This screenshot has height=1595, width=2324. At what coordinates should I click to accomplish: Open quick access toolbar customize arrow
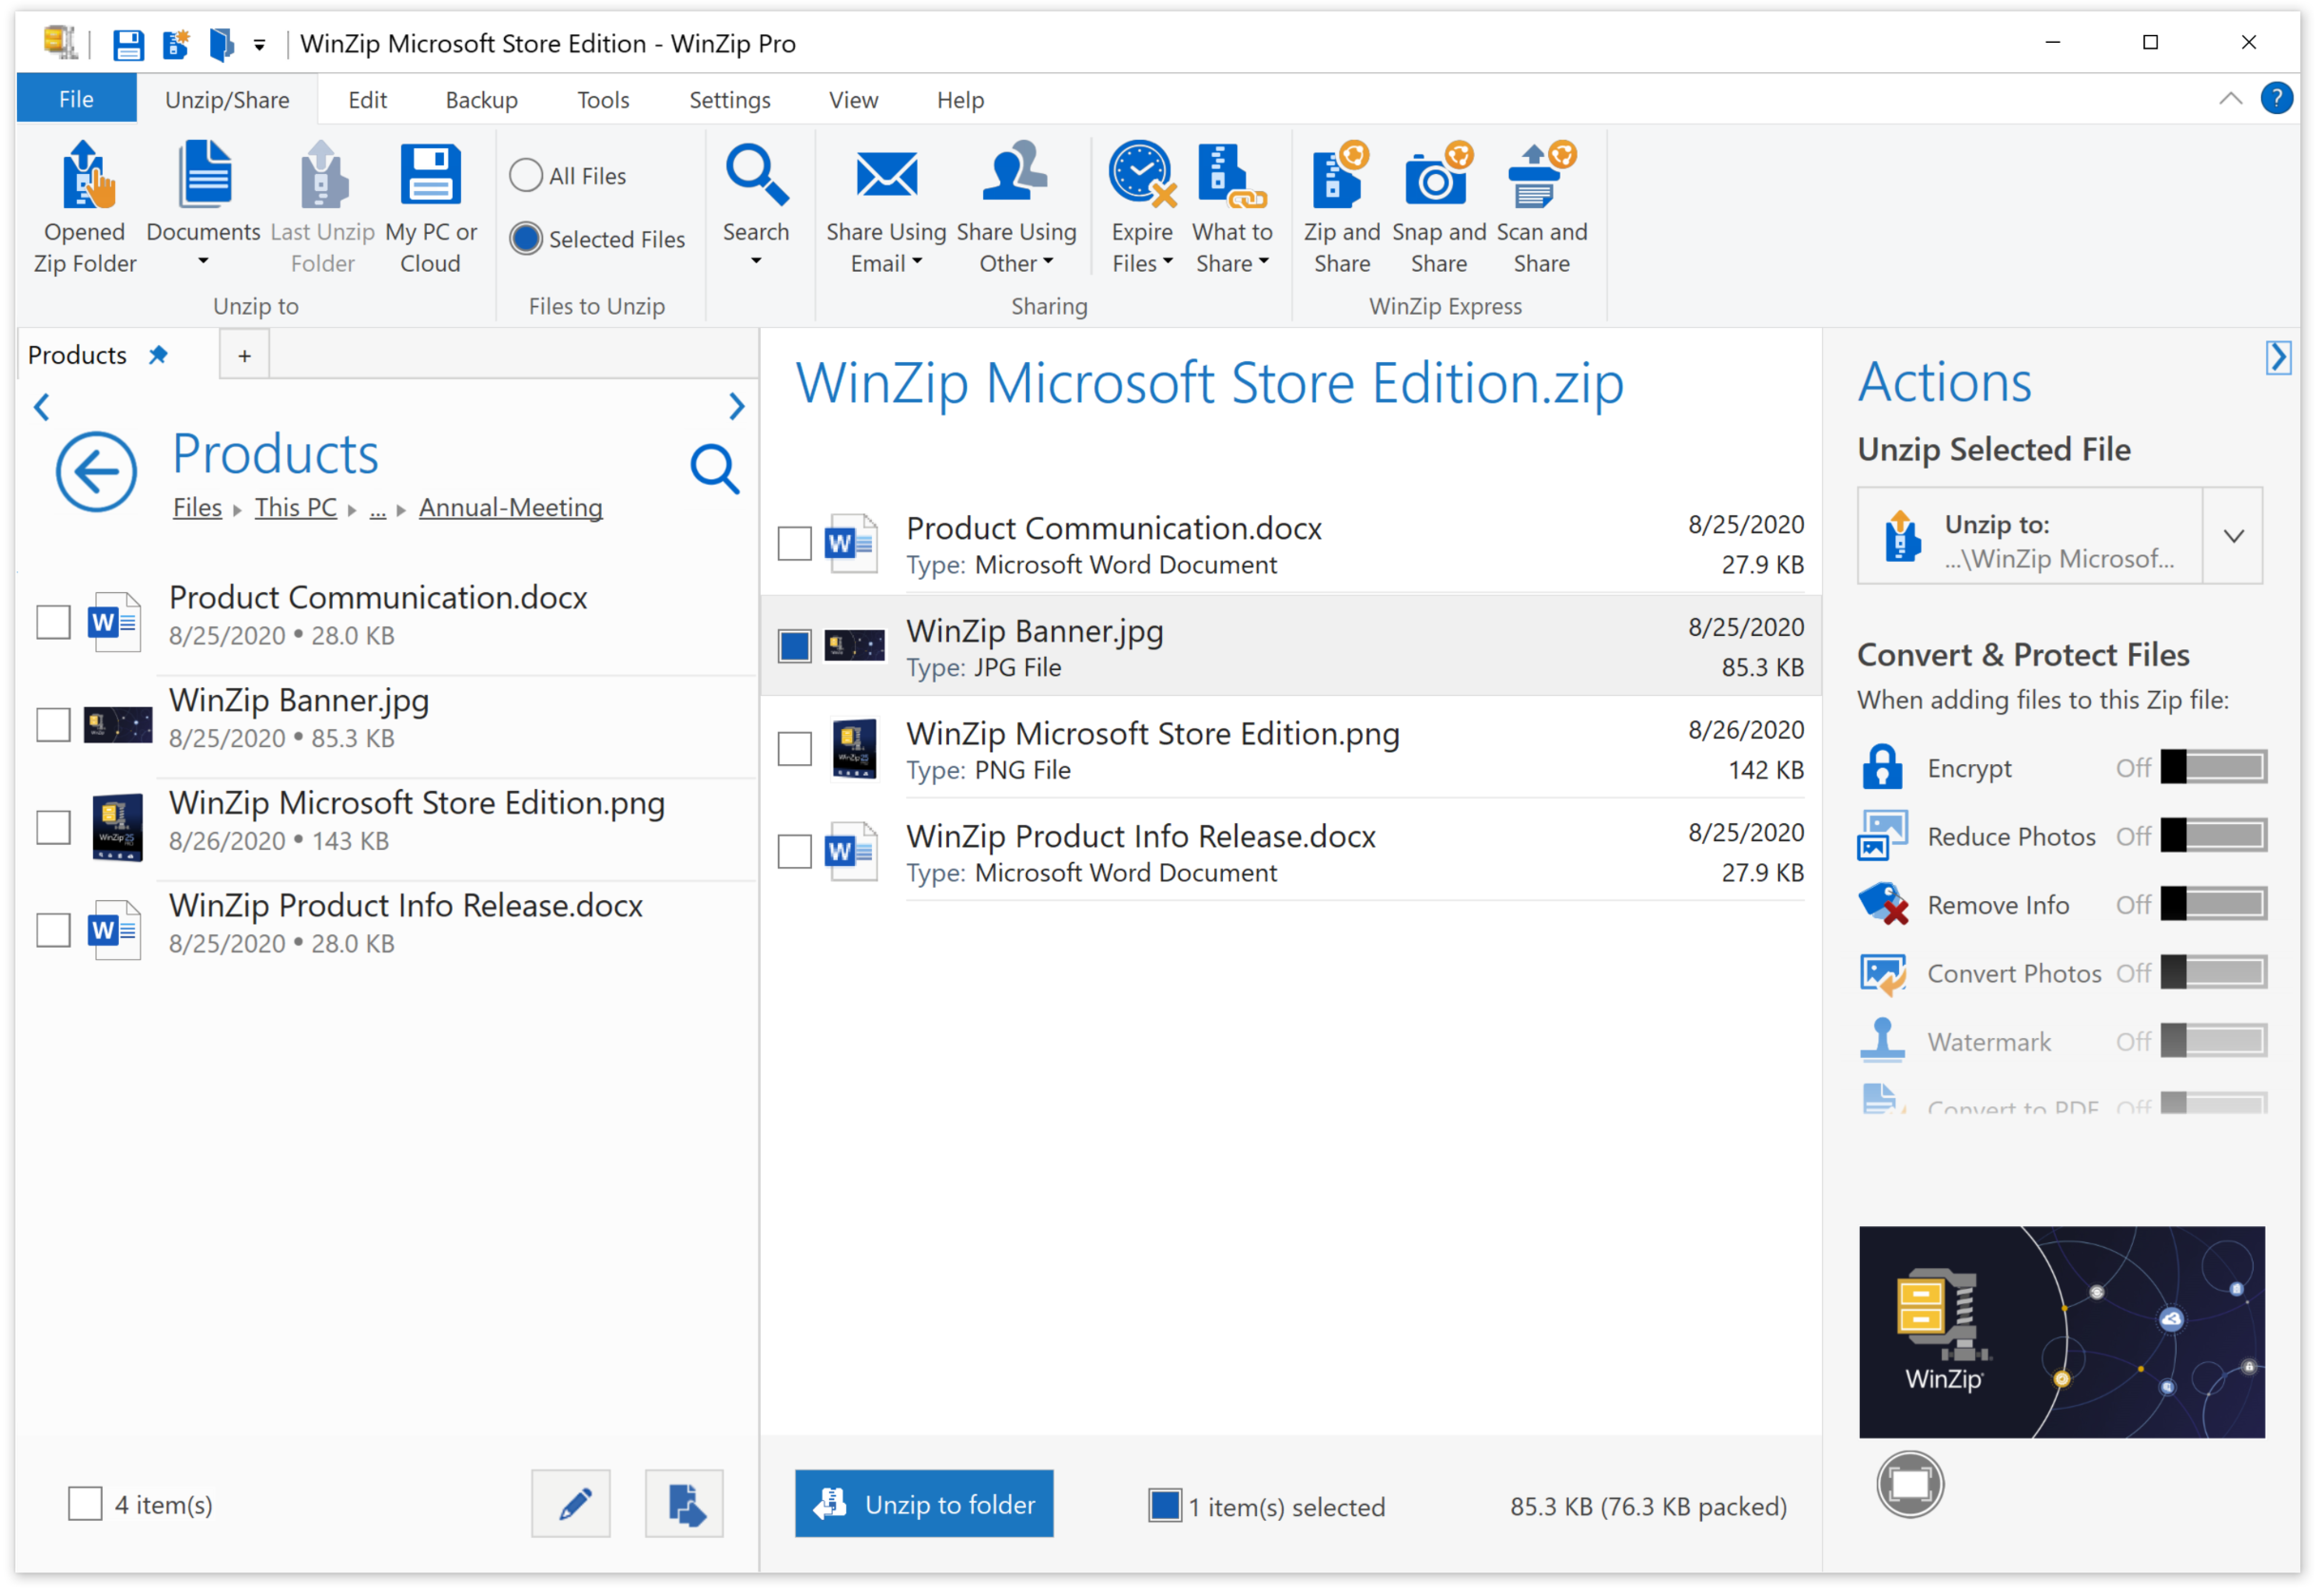(x=259, y=45)
